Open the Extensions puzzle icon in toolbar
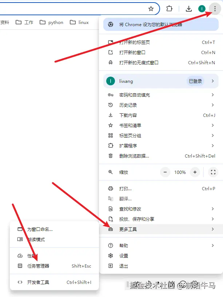This screenshot has width=223, height=297. 169,8
